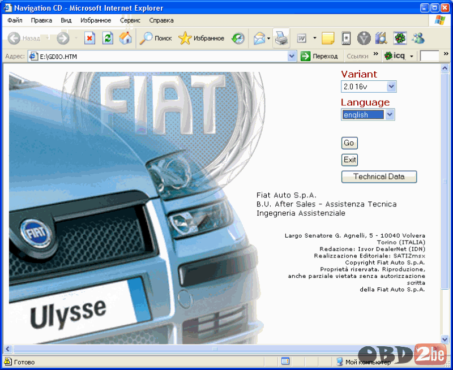453x370 pixels.
Task: Click the ICQ flower toolbar icon
Action: pyautogui.click(x=400, y=38)
